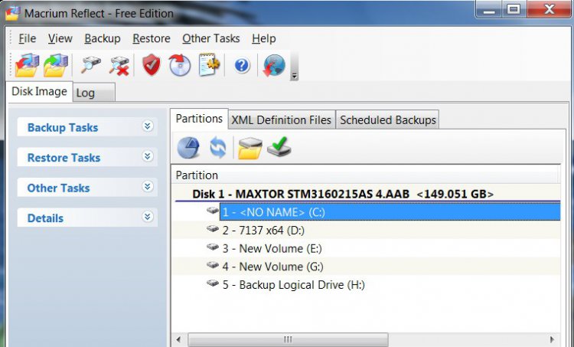
Task: Click the Restore Tasks heading
Action: pyautogui.click(x=64, y=158)
